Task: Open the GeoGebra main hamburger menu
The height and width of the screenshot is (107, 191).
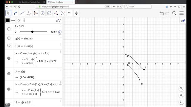Action: (x=181, y=13)
